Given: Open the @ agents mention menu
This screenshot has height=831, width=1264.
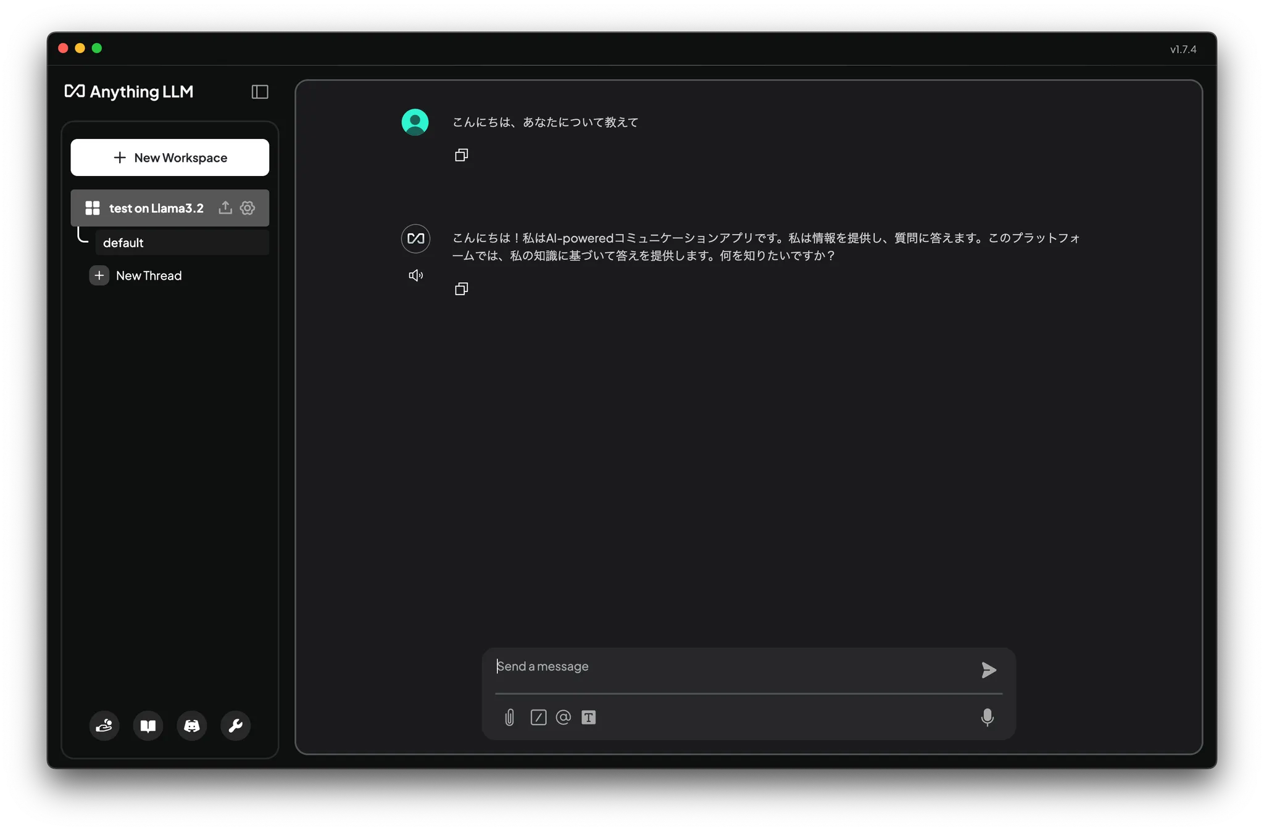Looking at the screenshot, I should click(x=563, y=717).
